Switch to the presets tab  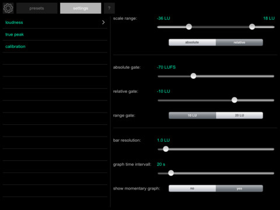click(x=37, y=8)
